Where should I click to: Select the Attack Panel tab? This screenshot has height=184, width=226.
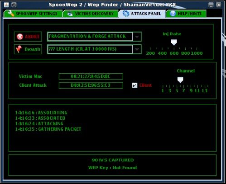142,14
